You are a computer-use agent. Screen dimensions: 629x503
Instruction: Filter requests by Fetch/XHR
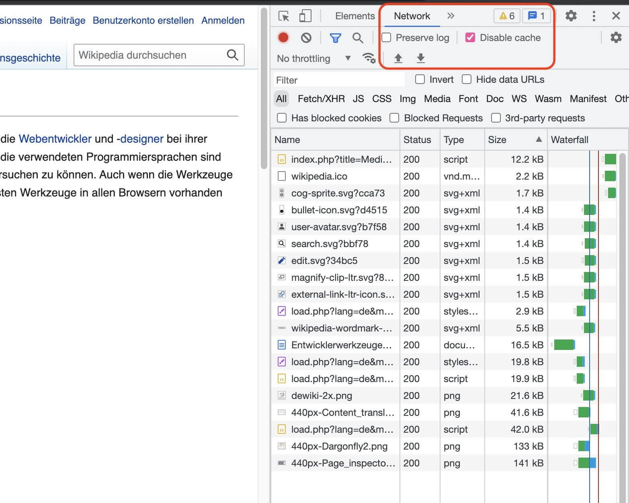pyautogui.click(x=321, y=99)
